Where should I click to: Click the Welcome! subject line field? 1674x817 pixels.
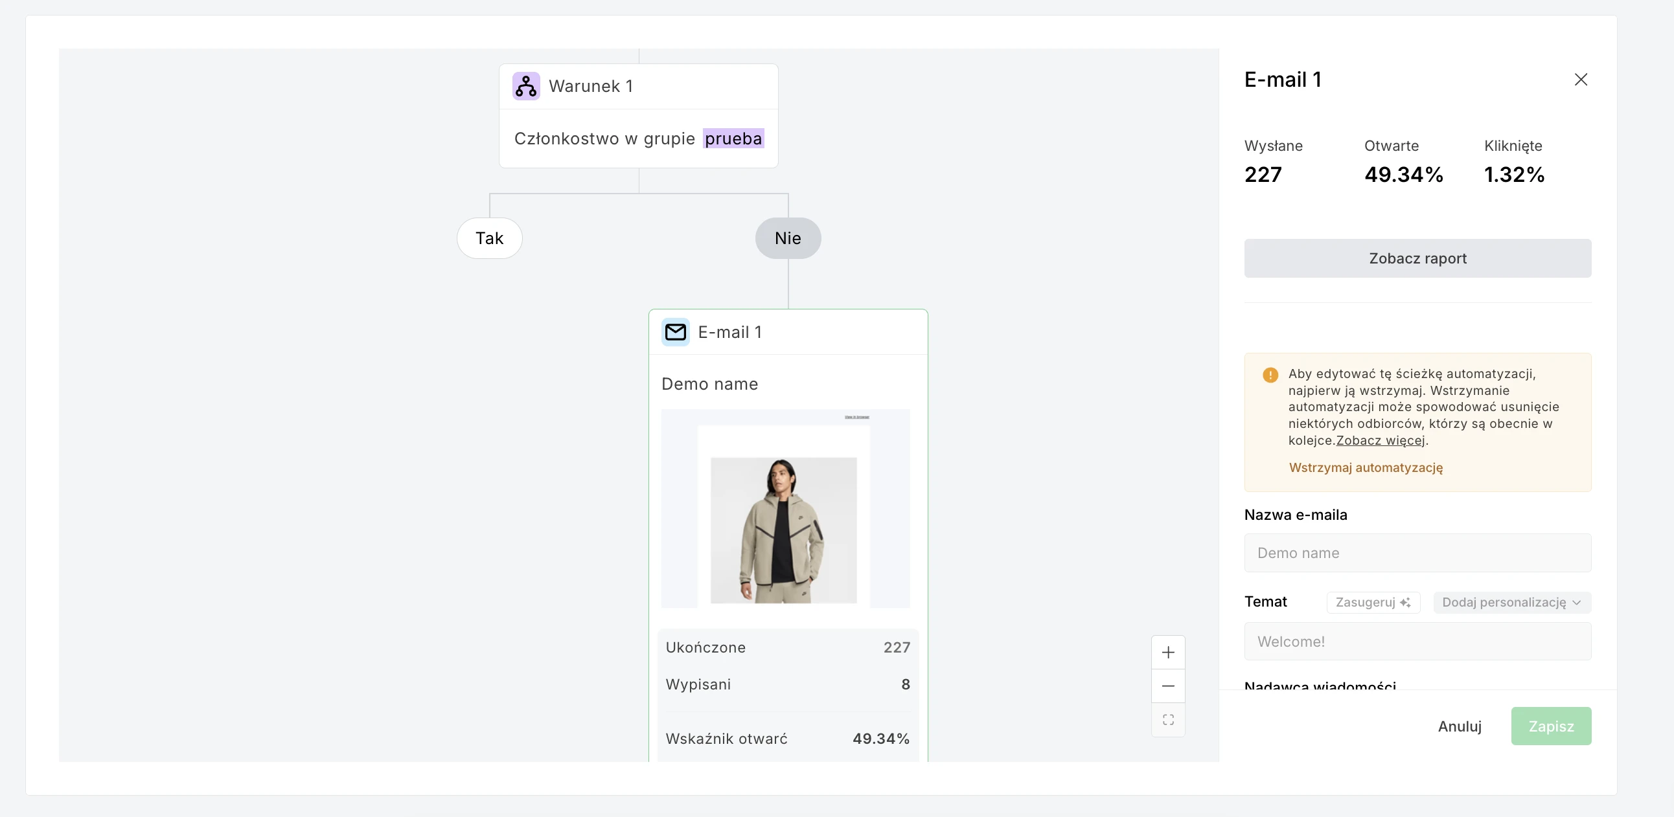pyautogui.click(x=1417, y=642)
